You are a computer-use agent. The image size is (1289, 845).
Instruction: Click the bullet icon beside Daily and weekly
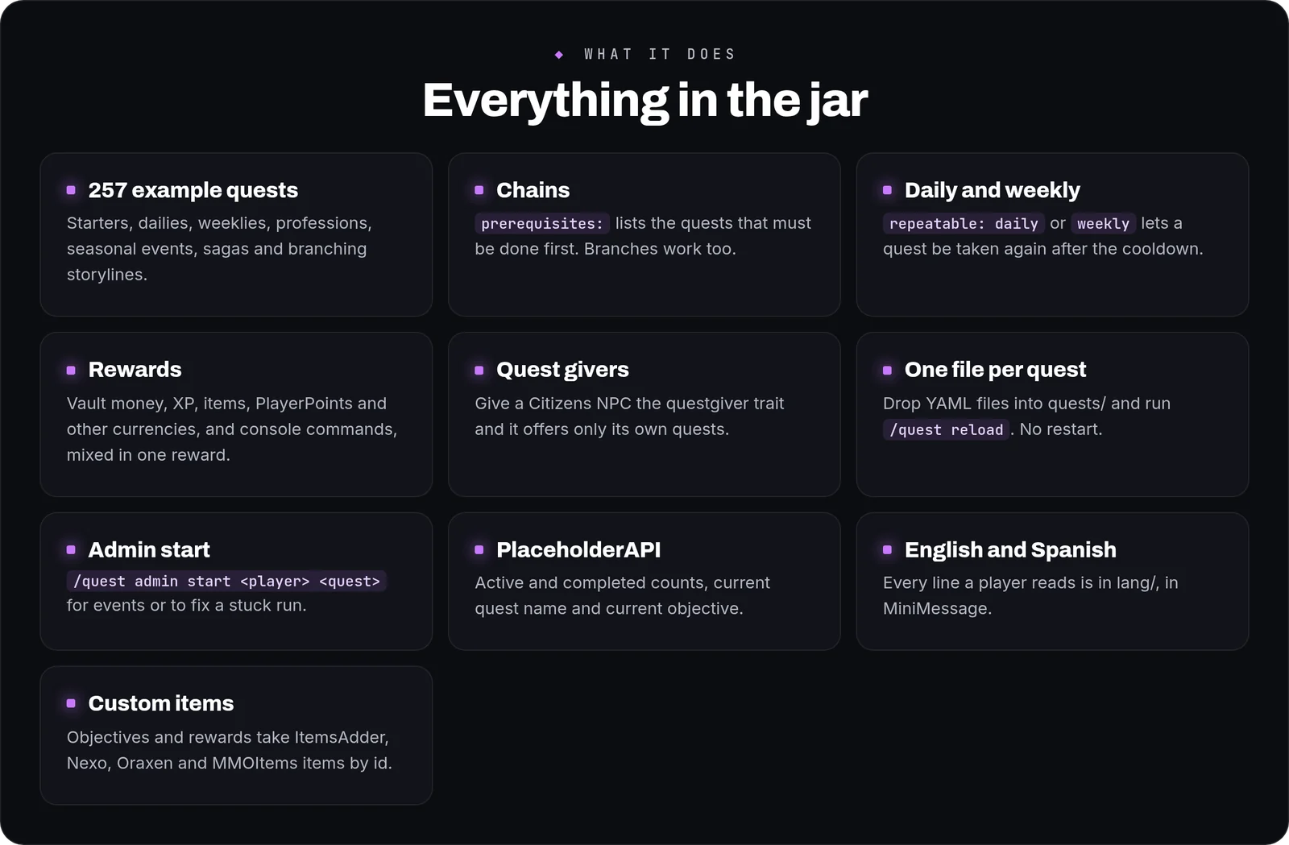(x=887, y=190)
